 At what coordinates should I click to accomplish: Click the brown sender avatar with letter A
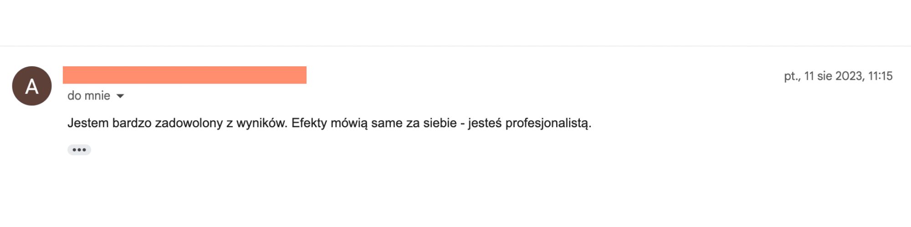[31, 86]
